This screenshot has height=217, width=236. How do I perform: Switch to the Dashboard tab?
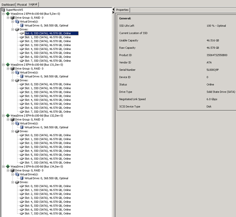[x=8, y=5]
